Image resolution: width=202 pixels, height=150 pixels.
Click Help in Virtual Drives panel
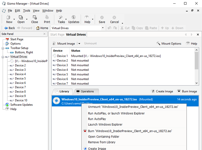click(192, 43)
